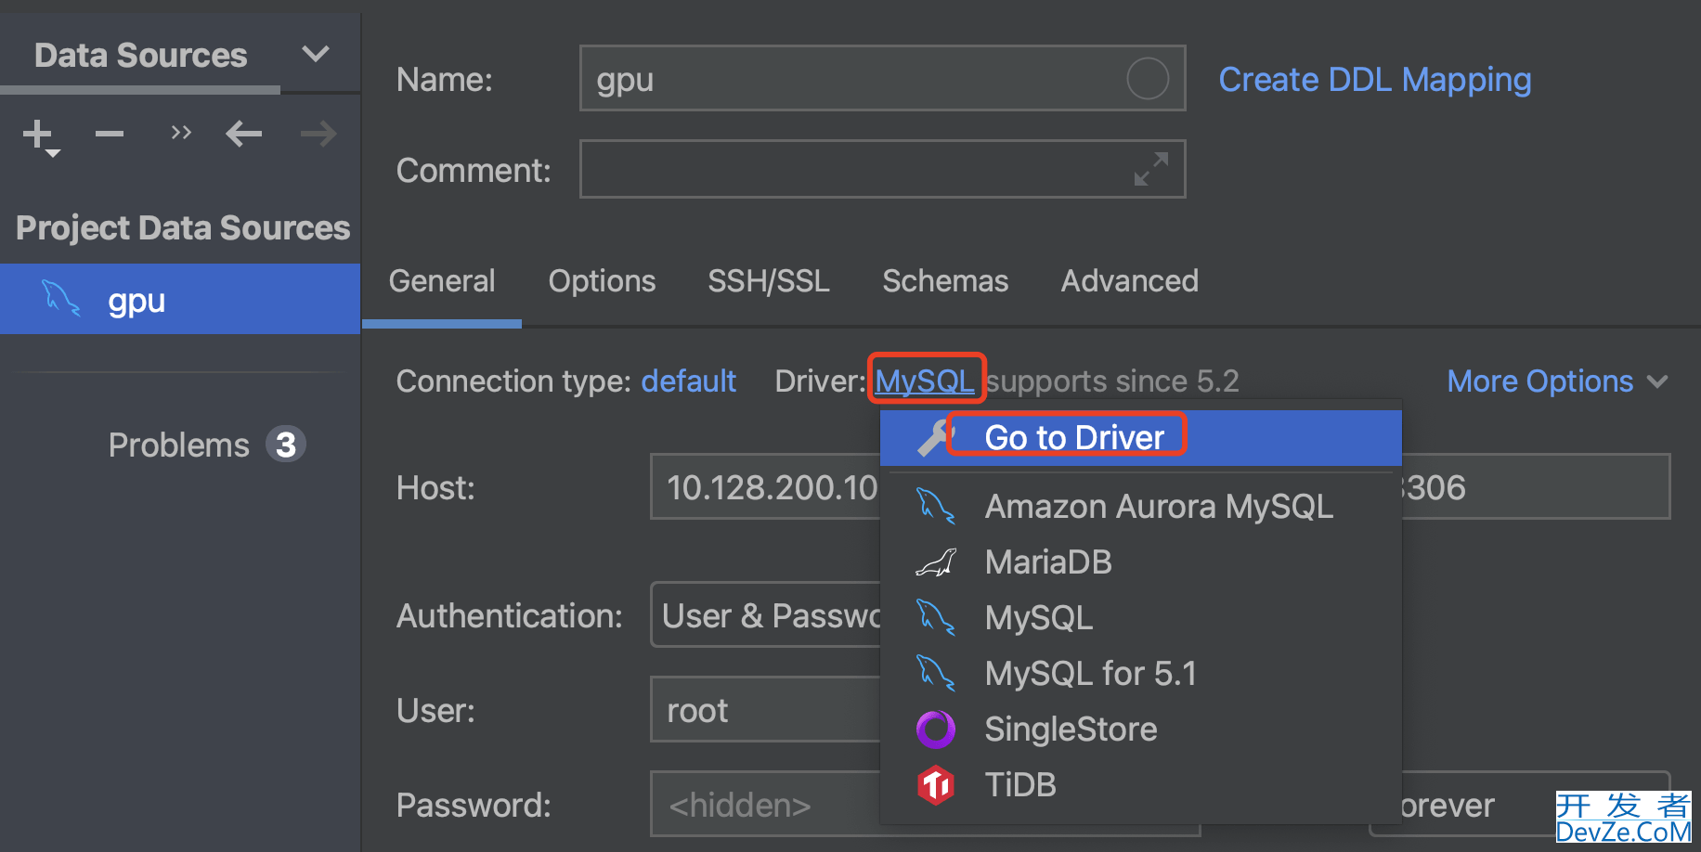Click the More Options link
The width and height of the screenshot is (1701, 852).
pos(1540,381)
